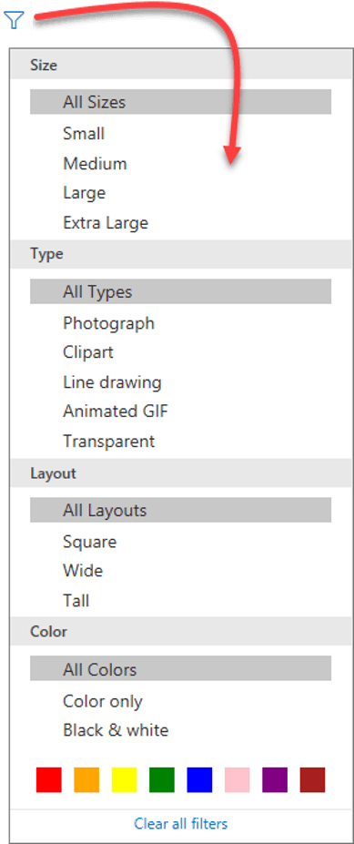This screenshot has height=844, width=354.
Task: Filter images by Transparent type
Action: pyautogui.click(x=108, y=442)
